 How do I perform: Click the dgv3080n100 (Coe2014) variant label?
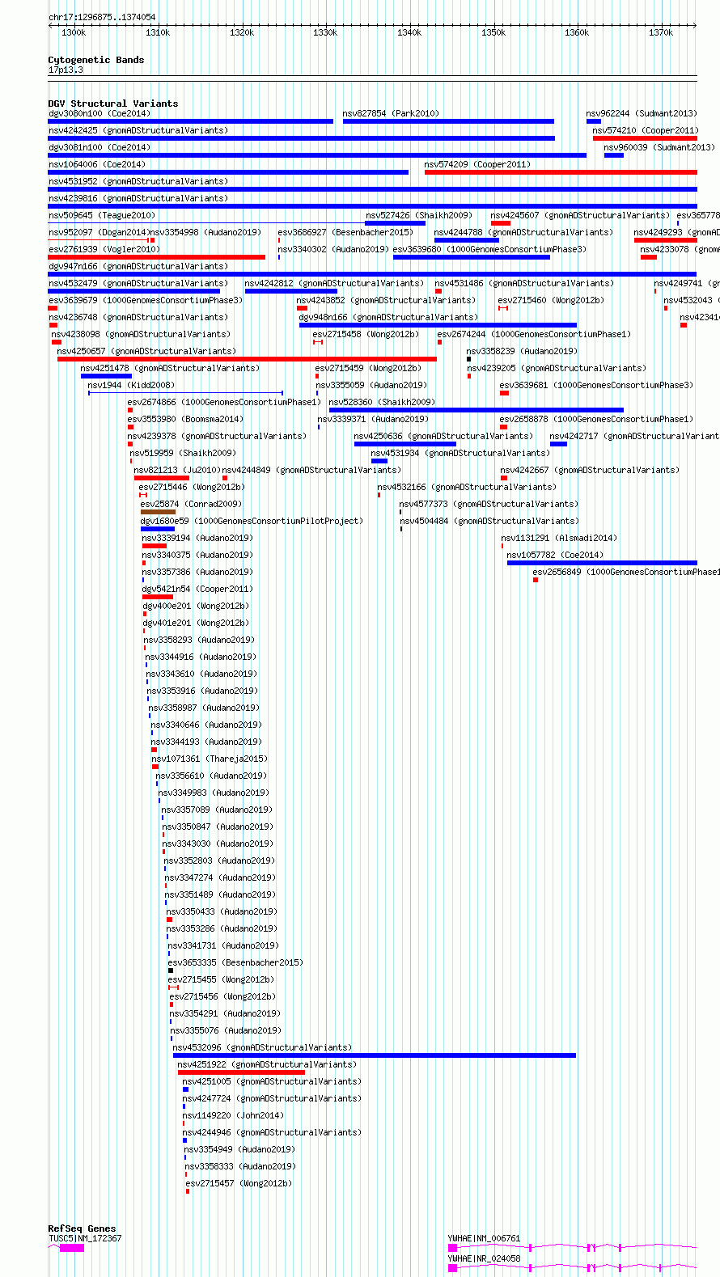click(x=100, y=113)
